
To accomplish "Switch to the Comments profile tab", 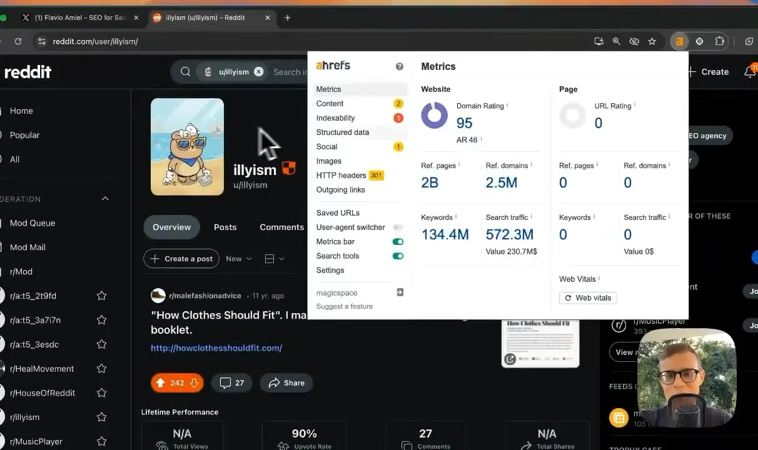I will 282,227.
